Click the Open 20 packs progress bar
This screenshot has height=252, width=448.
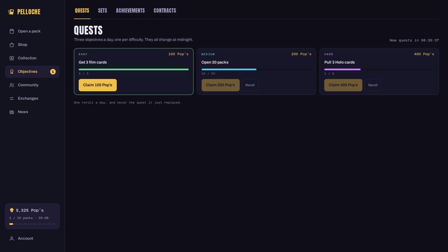[256, 69]
